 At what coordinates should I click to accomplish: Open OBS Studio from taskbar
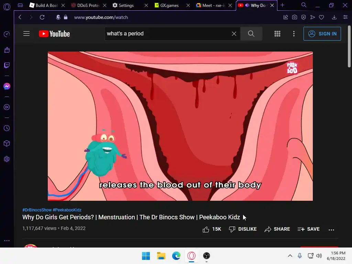[207, 256]
